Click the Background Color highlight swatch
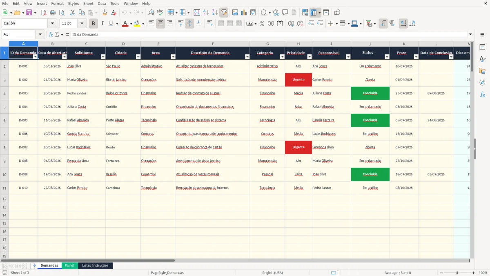The width and height of the screenshot is (490, 276). coord(137,24)
